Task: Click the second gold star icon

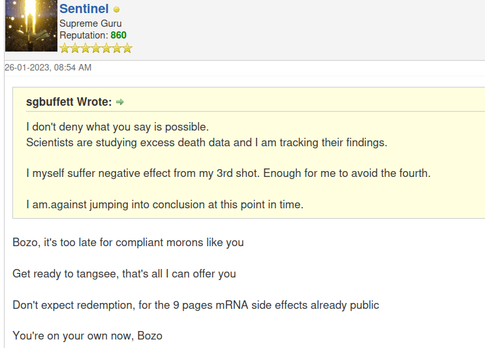Action: 75,48
